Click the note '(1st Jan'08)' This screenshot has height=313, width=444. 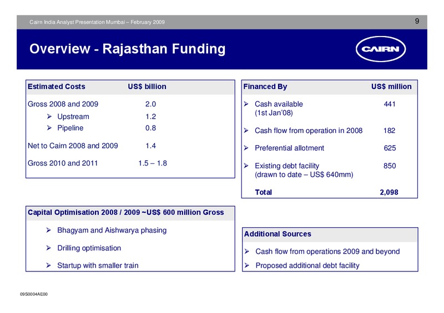[x=274, y=113]
